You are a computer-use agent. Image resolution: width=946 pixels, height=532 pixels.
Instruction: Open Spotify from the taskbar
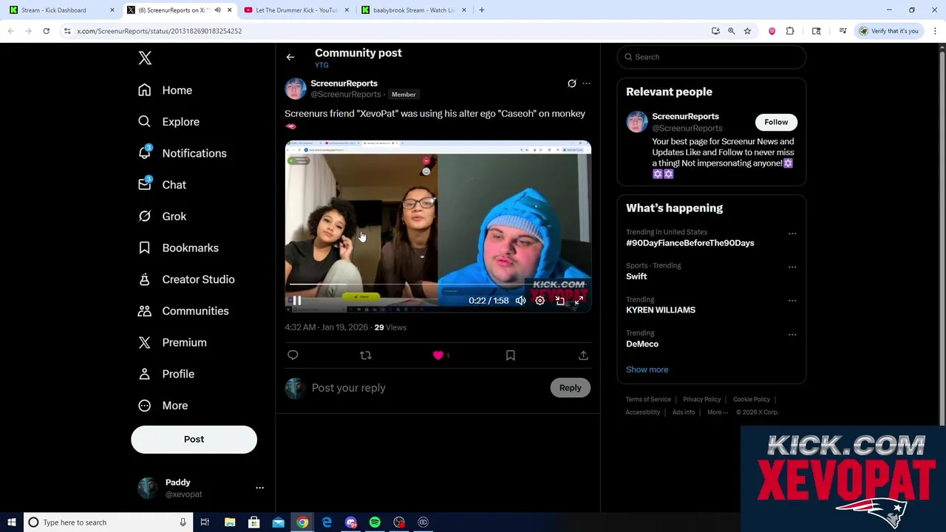point(375,522)
